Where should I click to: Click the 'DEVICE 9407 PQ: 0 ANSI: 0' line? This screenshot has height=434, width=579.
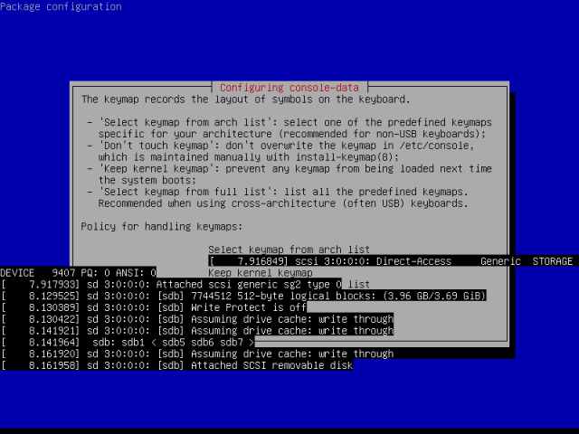click(78, 273)
